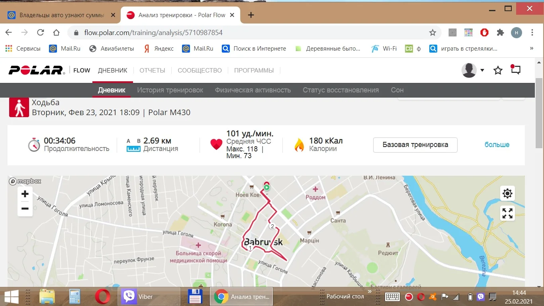
Task: Click the 2.69 км distance value
Action: (x=157, y=141)
